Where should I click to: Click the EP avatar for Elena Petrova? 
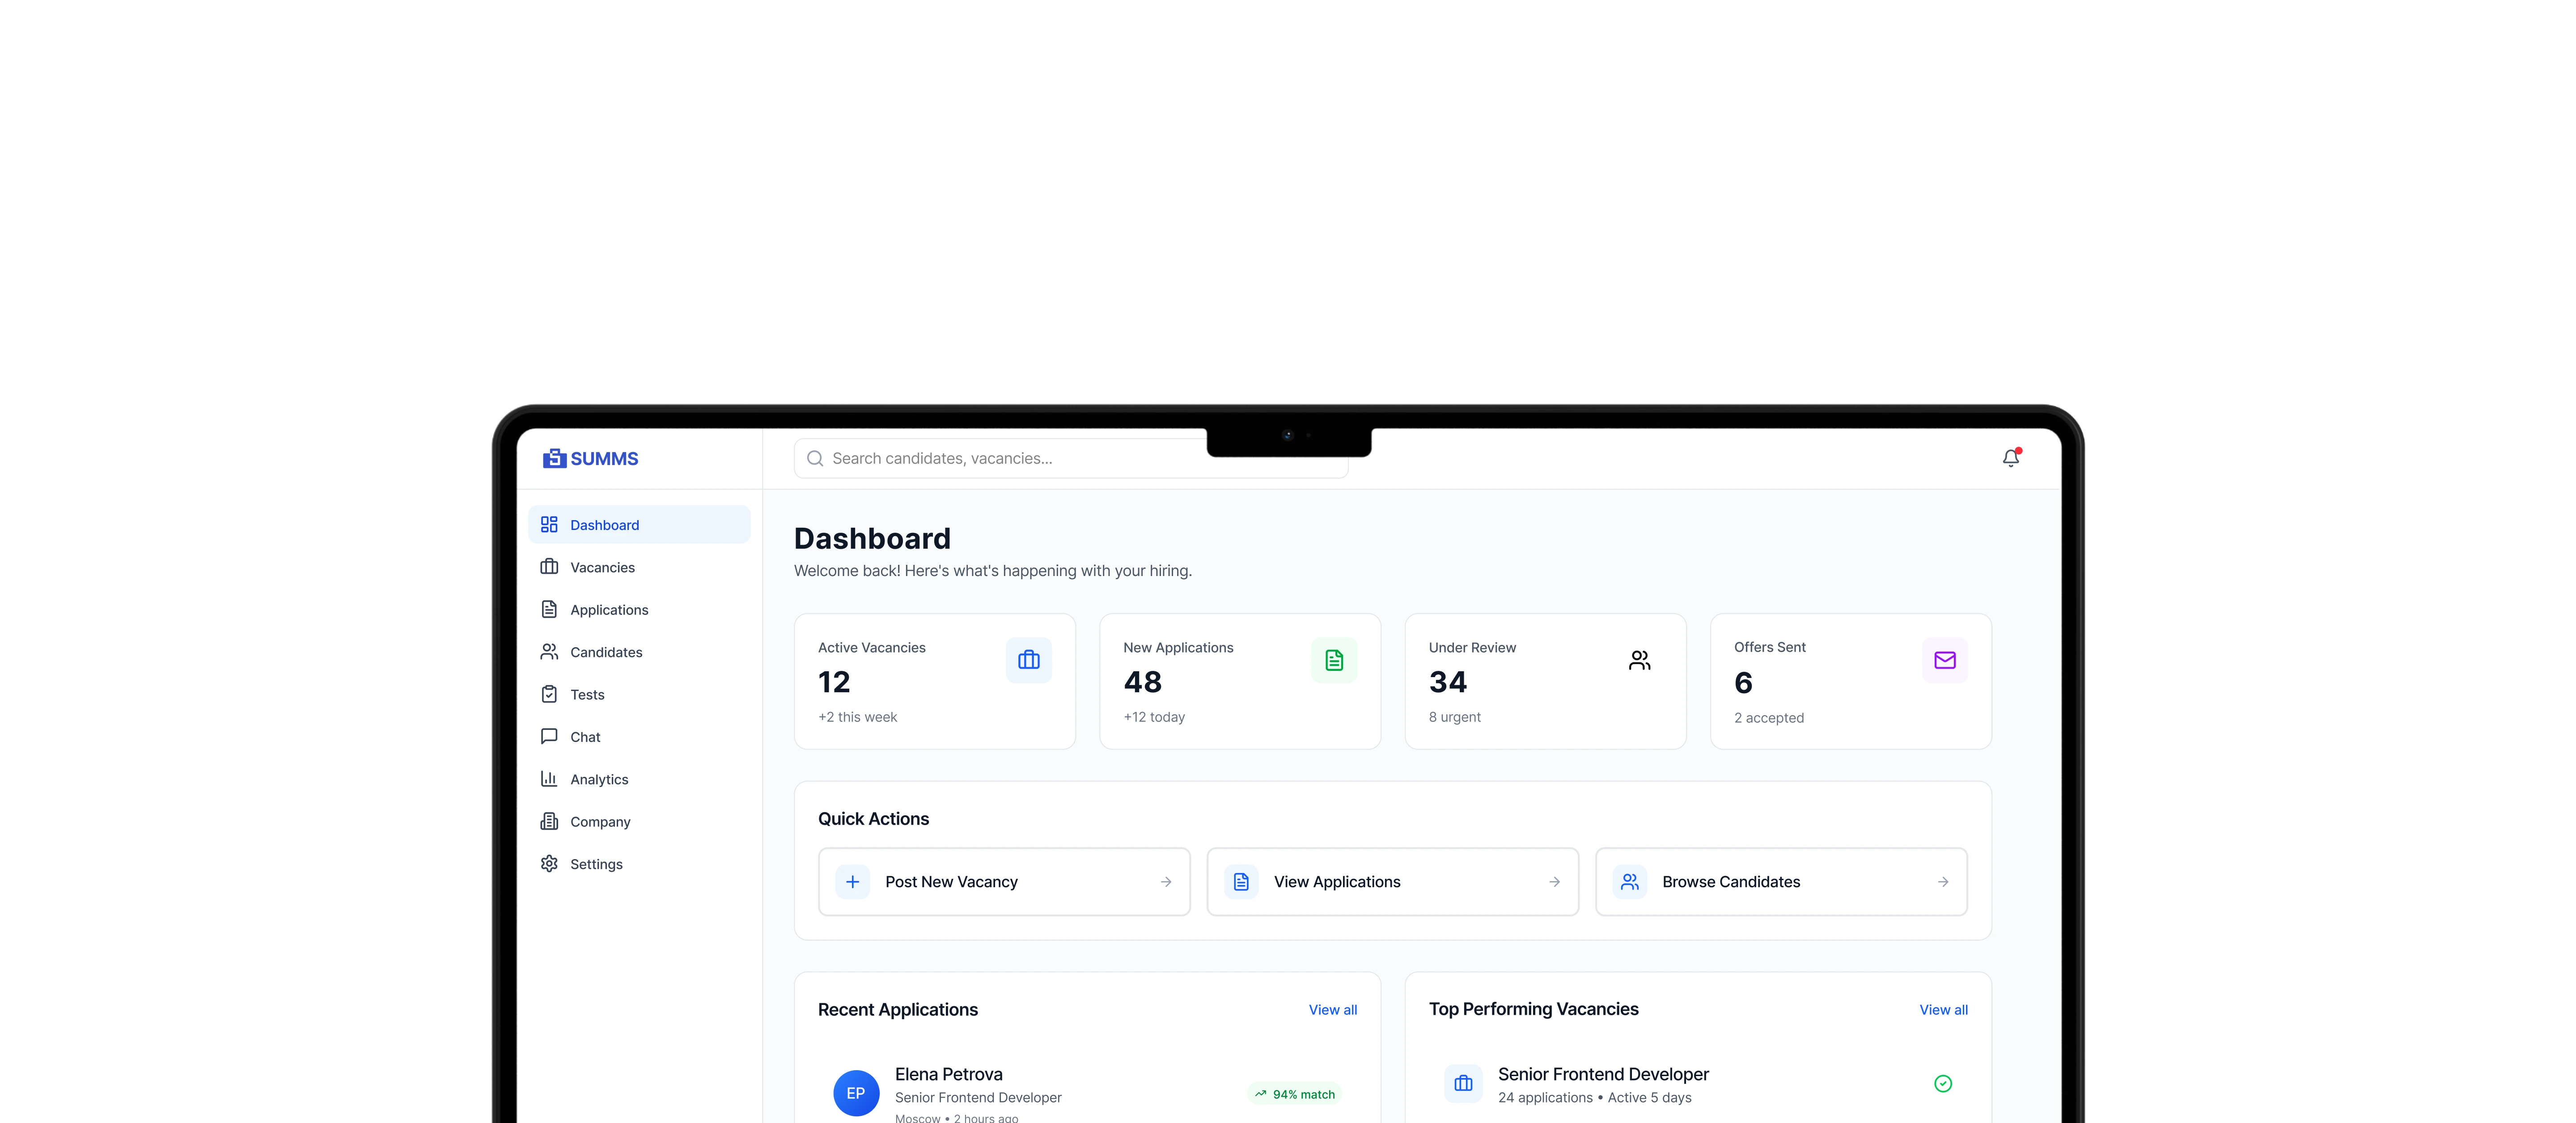click(x=856, y=1093)
